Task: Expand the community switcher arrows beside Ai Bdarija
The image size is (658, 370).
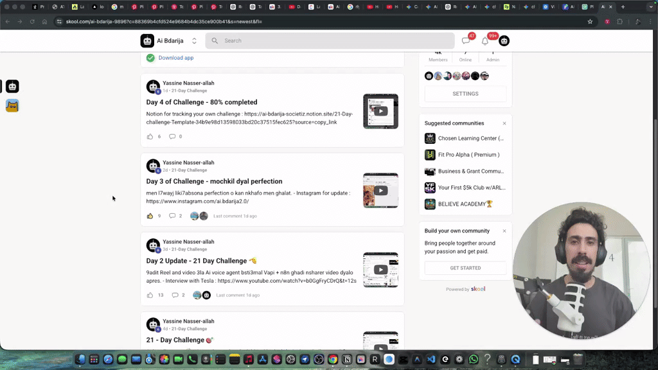Action: click(x=194, y=40)
